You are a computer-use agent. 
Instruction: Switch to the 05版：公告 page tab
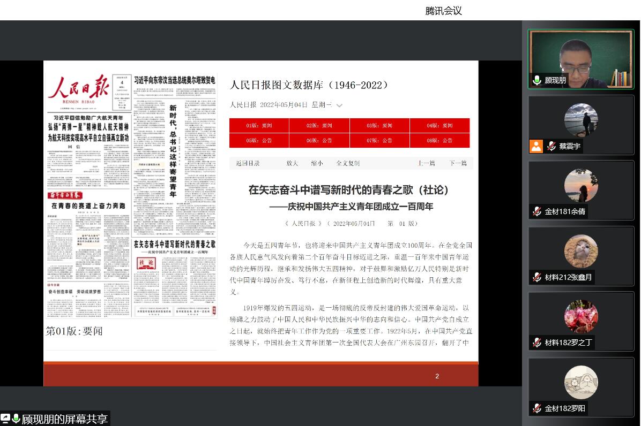pyautogui.click(x=259, y=140)
